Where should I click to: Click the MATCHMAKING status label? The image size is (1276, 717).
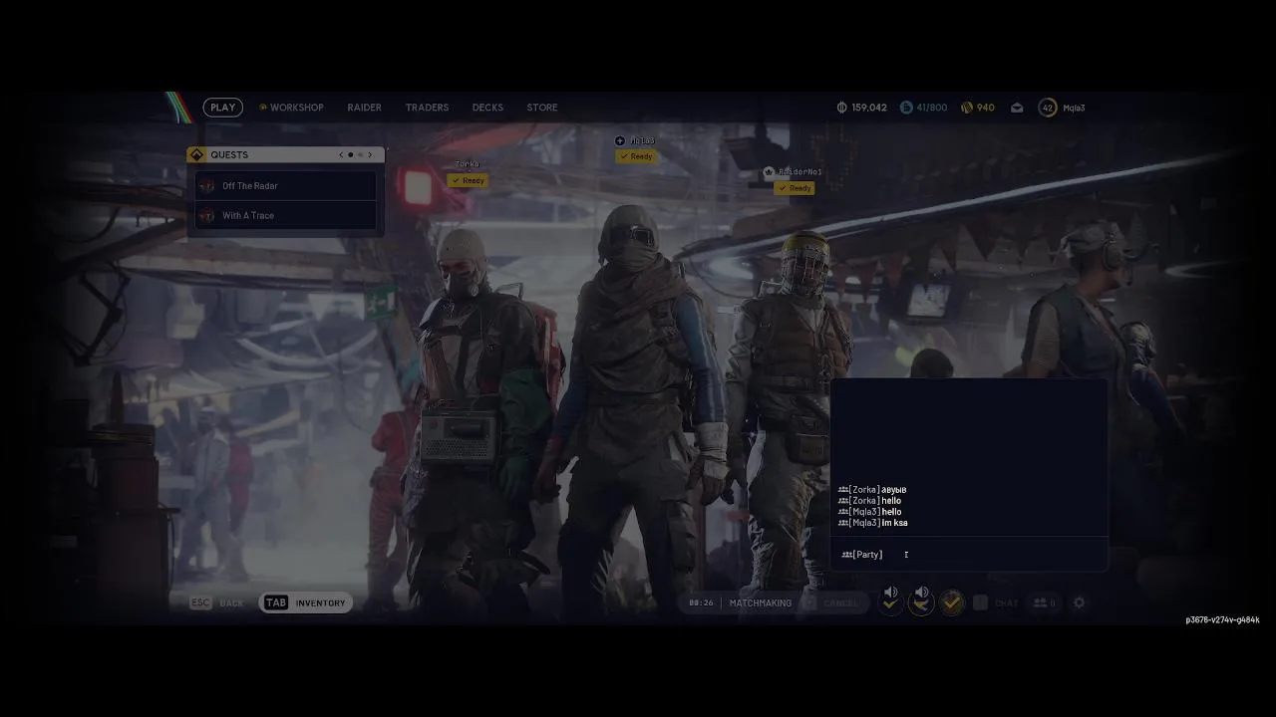[761, 602]
